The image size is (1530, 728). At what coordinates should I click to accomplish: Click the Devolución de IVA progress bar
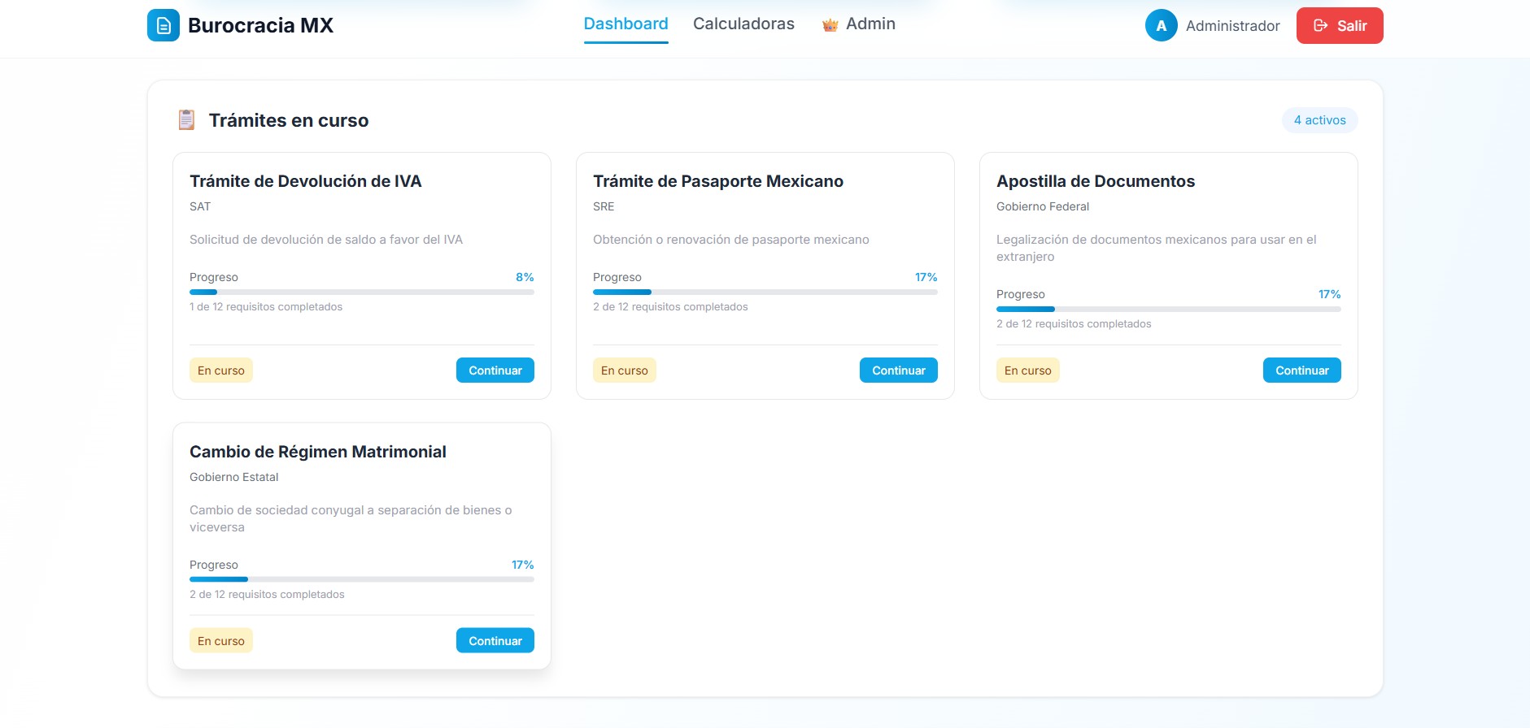pyautogui.click(x=362, y=292)
